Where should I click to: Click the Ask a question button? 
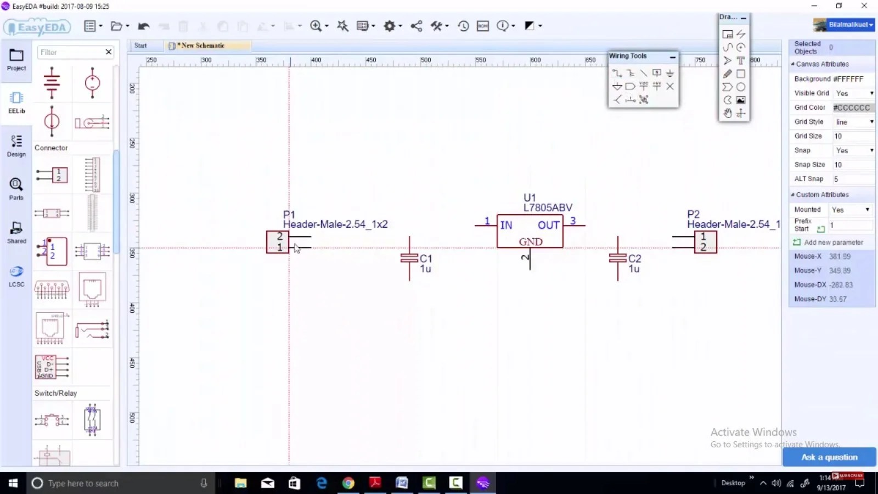pos(829,457)
